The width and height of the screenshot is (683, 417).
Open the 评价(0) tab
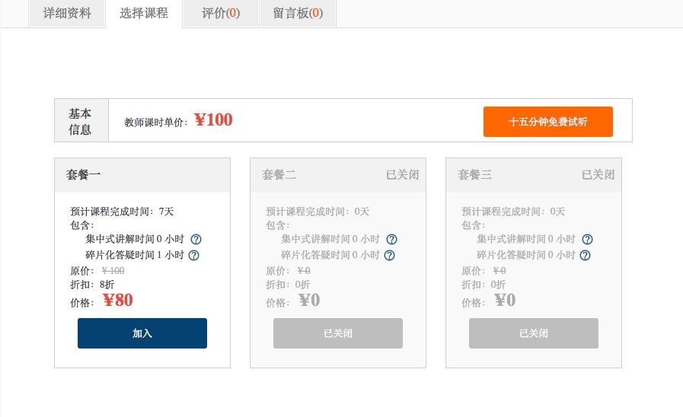point(220,14)
